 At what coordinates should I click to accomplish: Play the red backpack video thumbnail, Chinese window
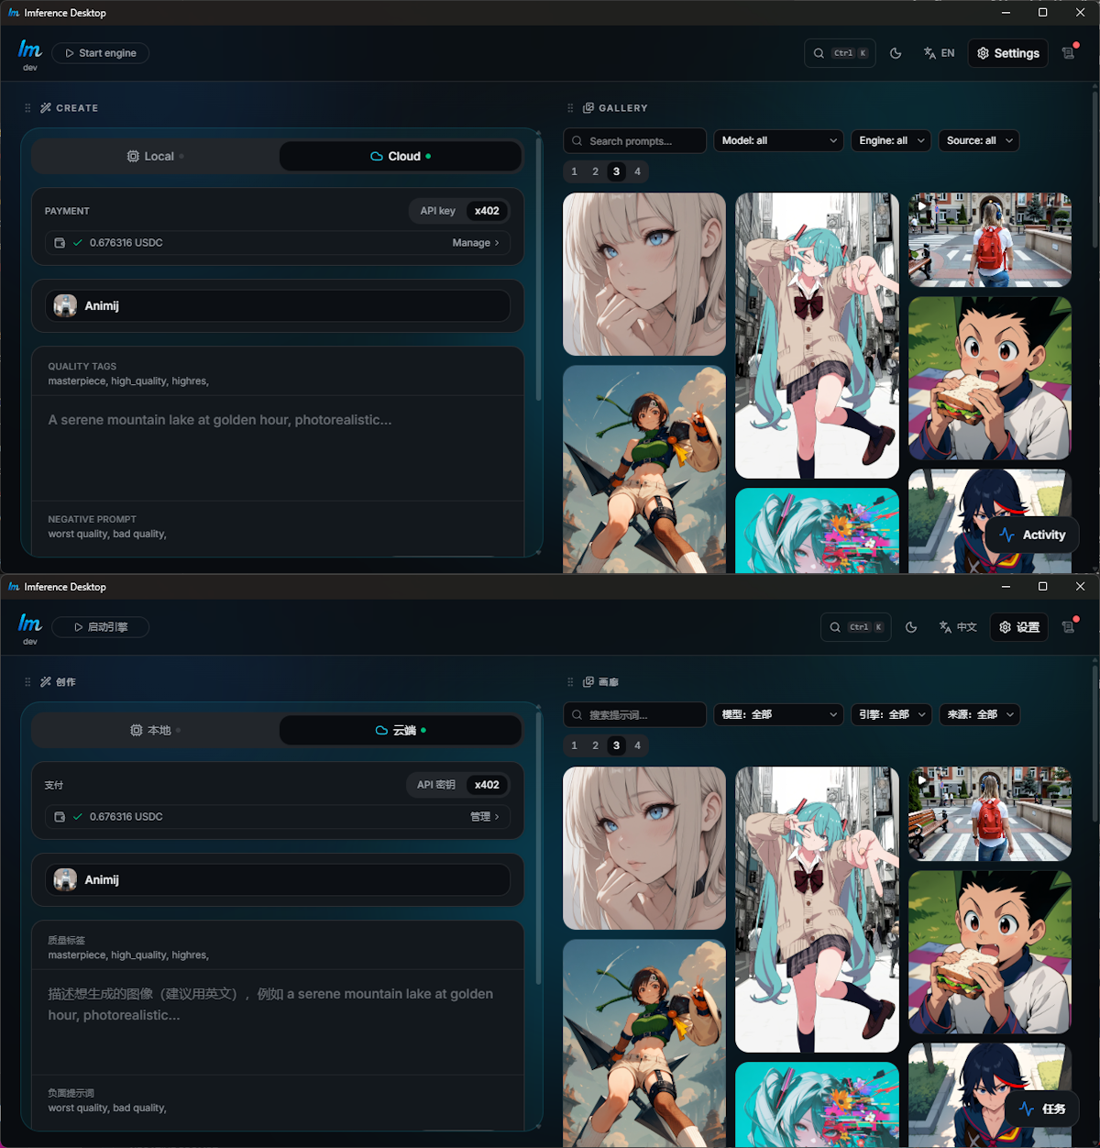(x=990, y=814)
